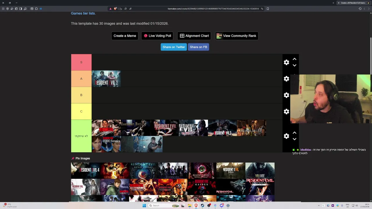This screenshot has width=372, height=209.
Task: Select Resident Evil 2 image in A tier
Action: pyautogui.click(x=106, y=79)
